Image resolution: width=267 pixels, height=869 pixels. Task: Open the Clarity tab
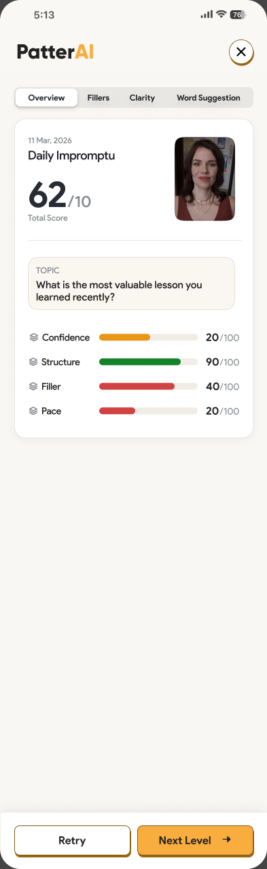[x=142, y=97]
